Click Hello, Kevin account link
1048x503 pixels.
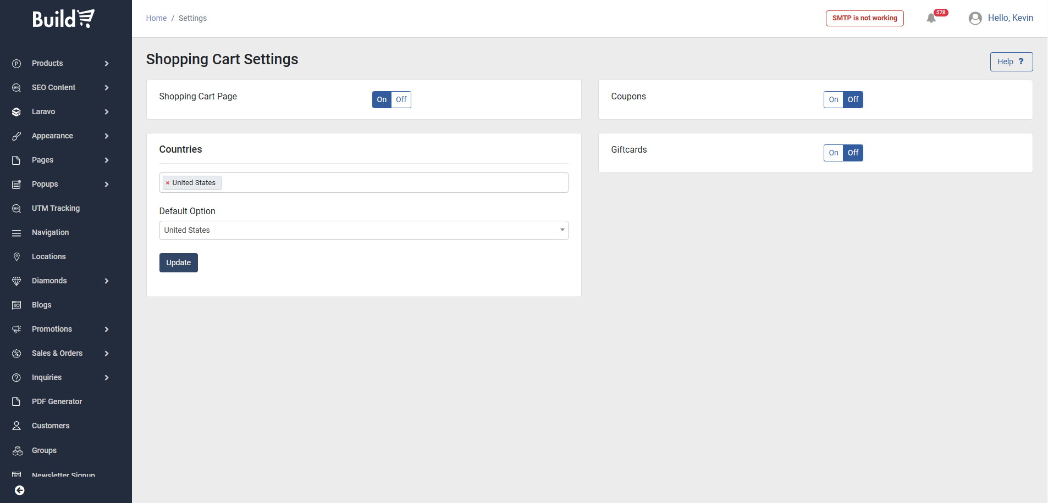click(x=1010, y=18)
